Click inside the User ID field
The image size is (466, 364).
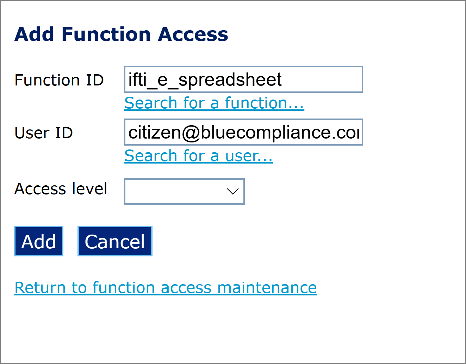click(x=243, y=132)
